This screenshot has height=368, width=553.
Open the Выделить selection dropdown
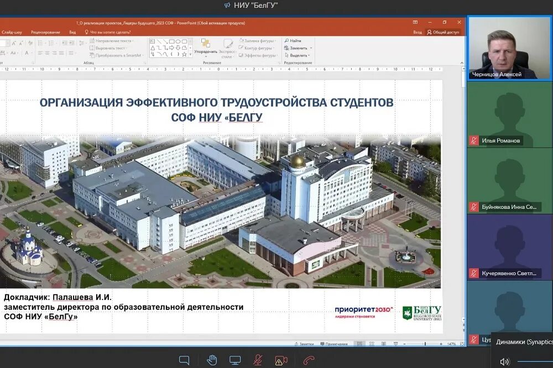(297, 55)
